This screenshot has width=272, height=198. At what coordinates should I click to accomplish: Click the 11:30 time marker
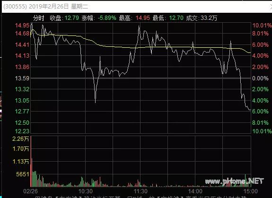pyautogui.click(x=140, y=191)
